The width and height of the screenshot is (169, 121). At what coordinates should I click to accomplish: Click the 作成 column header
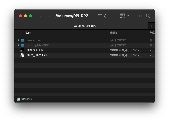click(152, 33)
